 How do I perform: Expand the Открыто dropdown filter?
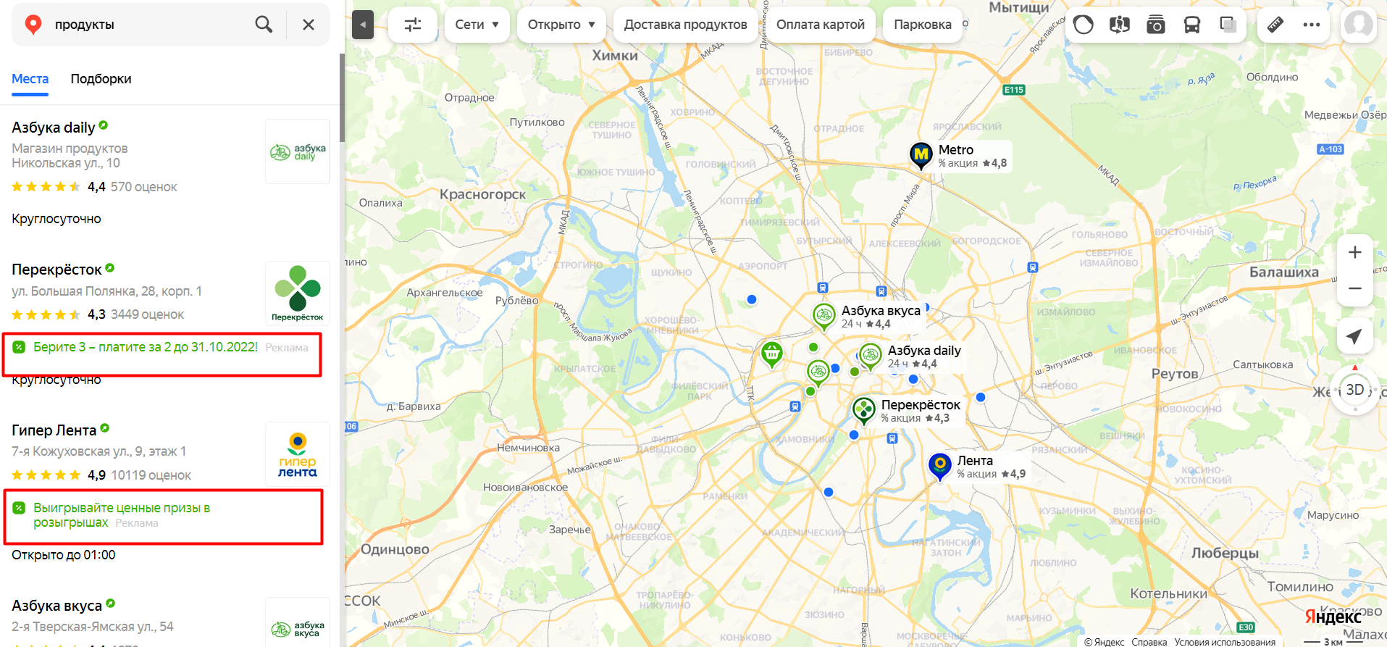[561, 25]
